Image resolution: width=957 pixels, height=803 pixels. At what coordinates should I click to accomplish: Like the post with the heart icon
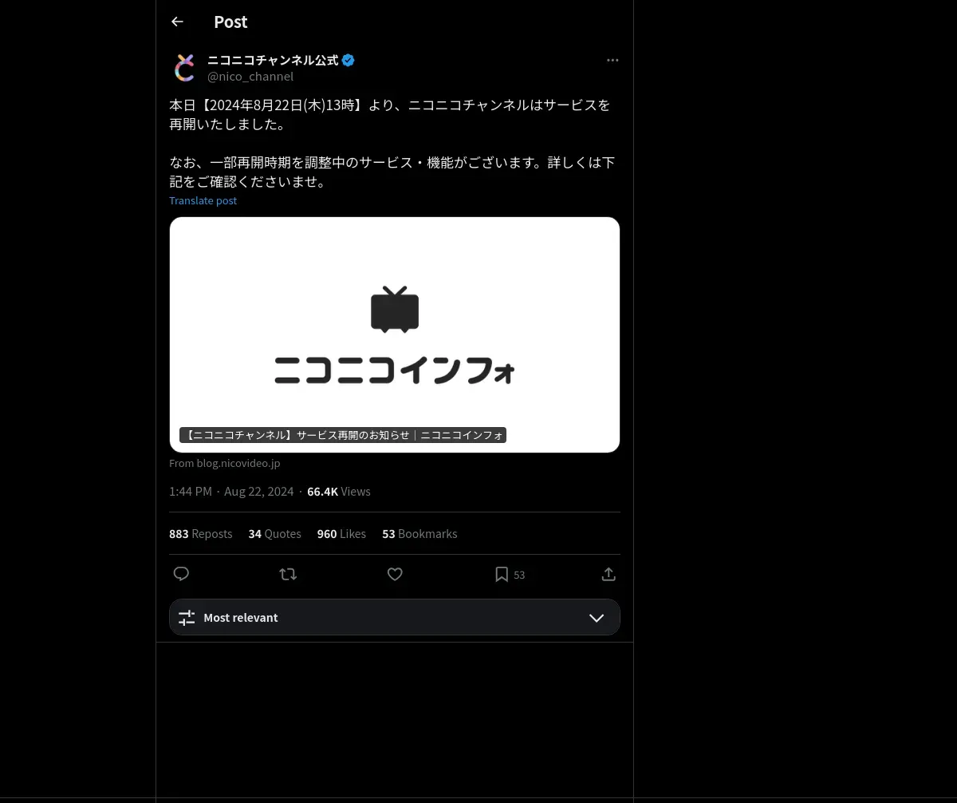395,574
